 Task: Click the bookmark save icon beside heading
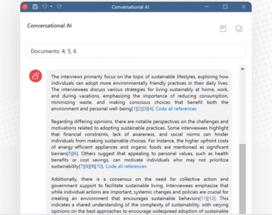pos(223,29)
